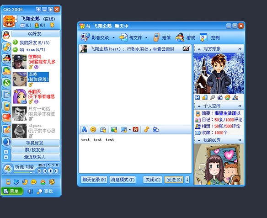
Task: Click the send picture icon
Action: [x=114, y=129]
